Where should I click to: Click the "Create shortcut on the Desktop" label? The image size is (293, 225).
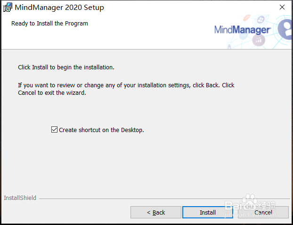(x=101, y=130)
